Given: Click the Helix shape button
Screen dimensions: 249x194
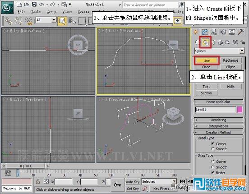Looking at the screenshot, I should [x=231, y=87].
